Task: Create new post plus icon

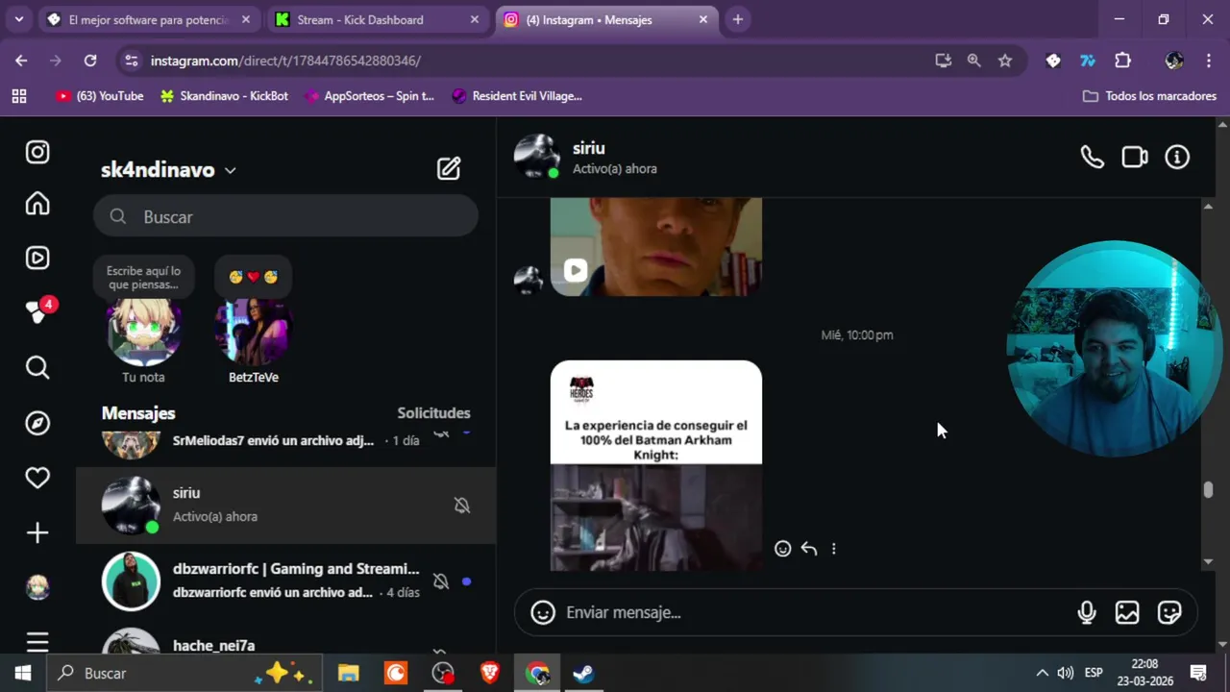Action: tap(37, 532)
